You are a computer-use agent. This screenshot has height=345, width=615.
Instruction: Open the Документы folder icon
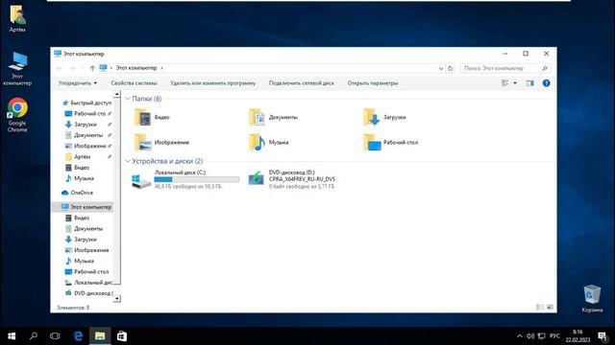point(257,117)
